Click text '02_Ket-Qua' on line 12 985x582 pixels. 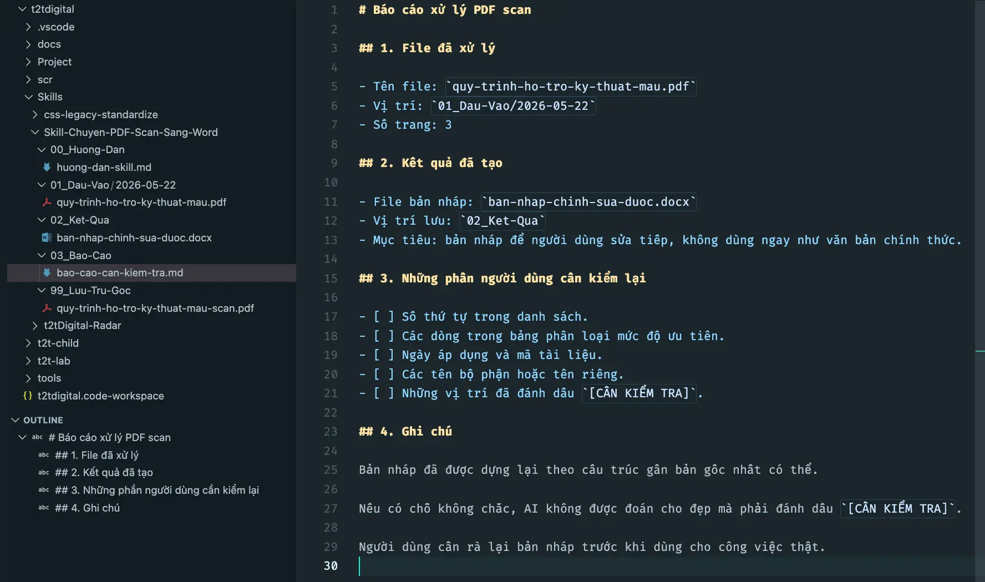click(x=502, y=221)
